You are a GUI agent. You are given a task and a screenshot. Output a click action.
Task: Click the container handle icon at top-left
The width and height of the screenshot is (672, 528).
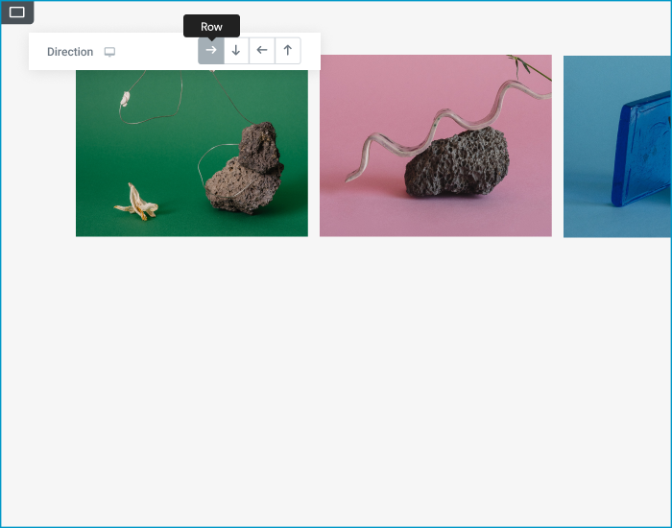click(17, 12)
